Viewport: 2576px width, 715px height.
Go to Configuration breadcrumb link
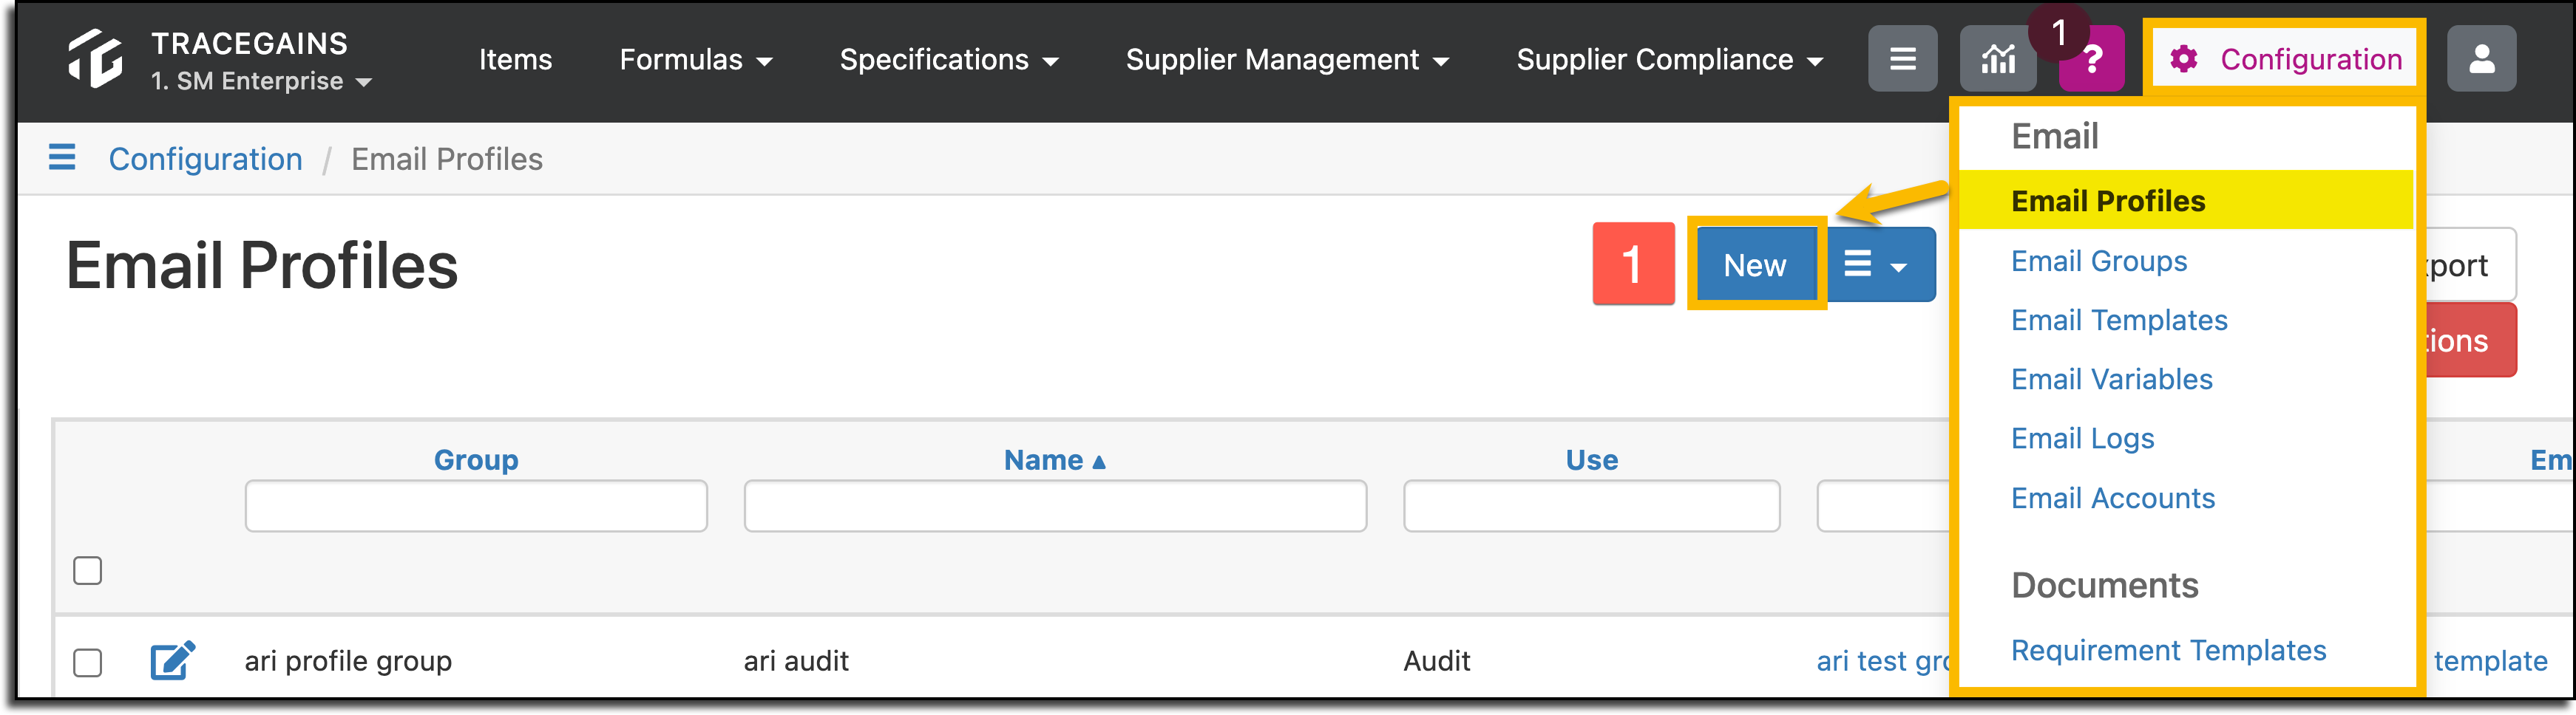[x=205, y=159]
